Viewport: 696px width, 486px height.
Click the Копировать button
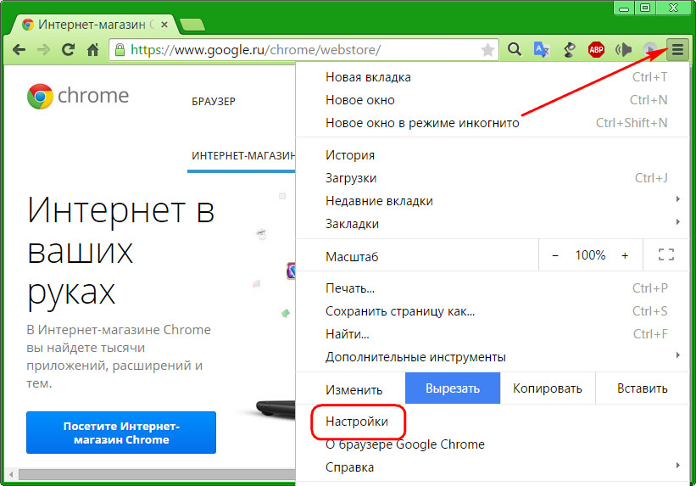click(548, 388)
